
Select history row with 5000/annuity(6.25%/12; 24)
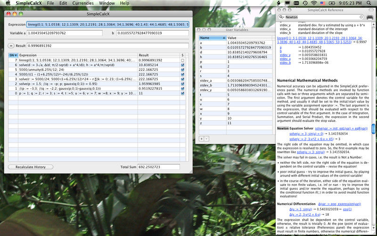97,69
